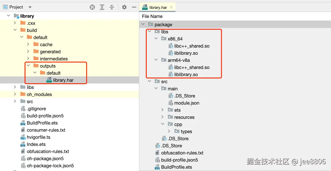
Task: Click libc++_shared.so icon under arm64-v8a
Action: click(171, 67)
